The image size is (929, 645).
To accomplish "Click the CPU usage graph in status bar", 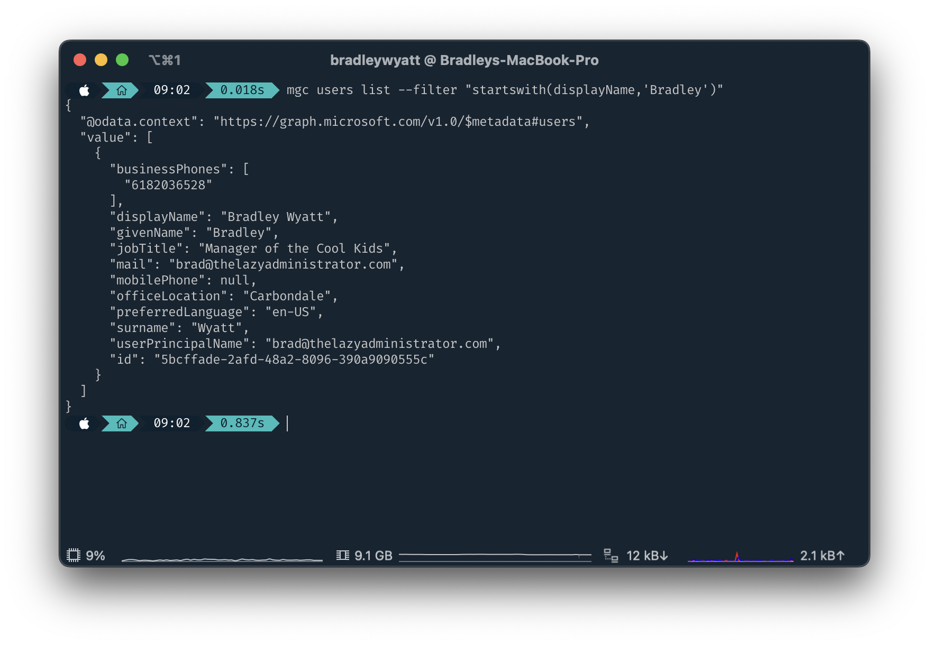I will (x=222, y=558).
